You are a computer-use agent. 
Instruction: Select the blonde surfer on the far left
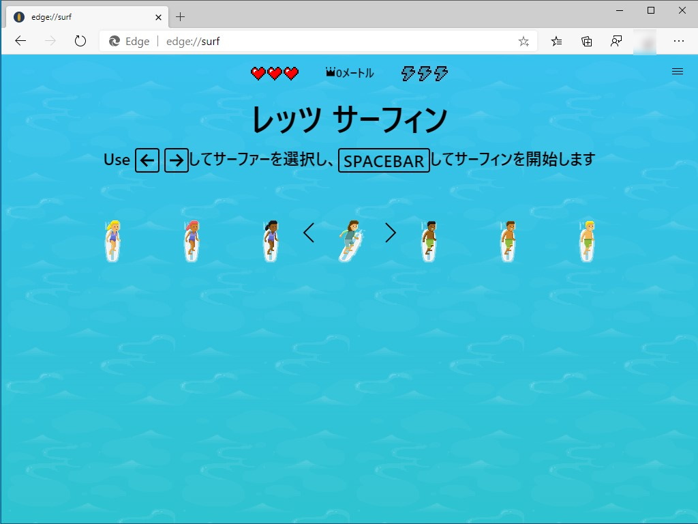pos(112,239)
